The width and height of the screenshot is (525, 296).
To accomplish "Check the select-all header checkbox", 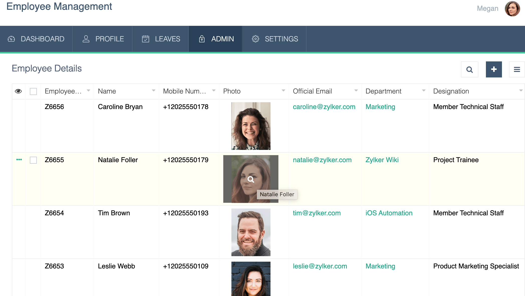I will point(33,91).
